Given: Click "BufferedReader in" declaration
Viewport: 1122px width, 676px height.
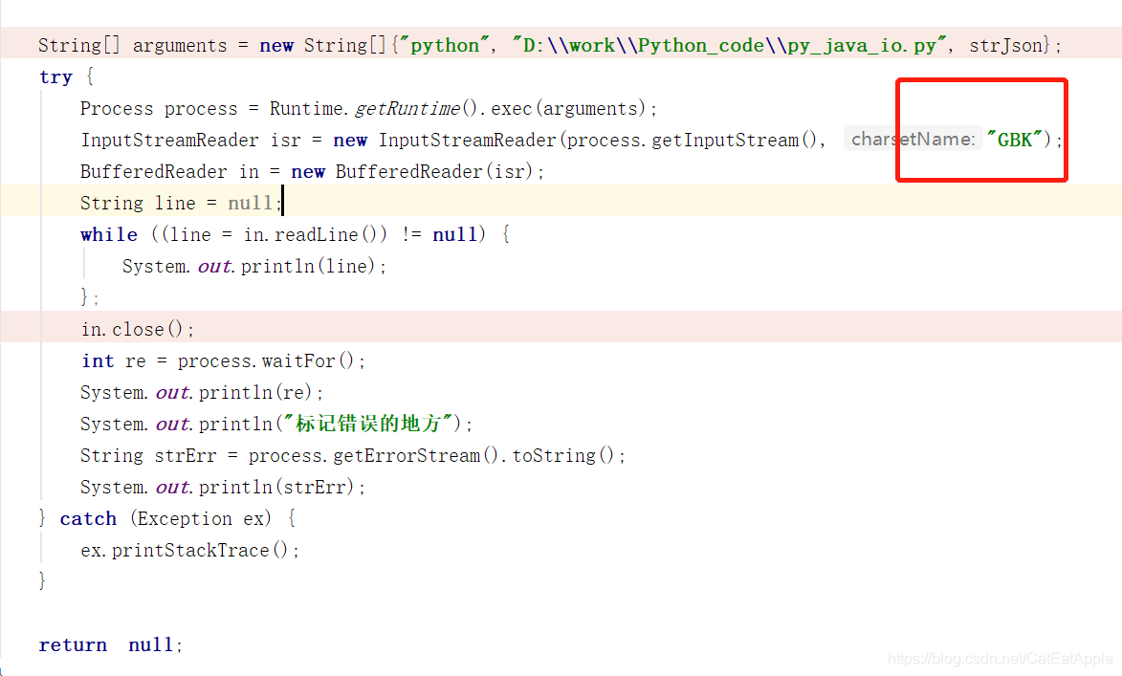Looking at the screenshot, I should [169, 172].
